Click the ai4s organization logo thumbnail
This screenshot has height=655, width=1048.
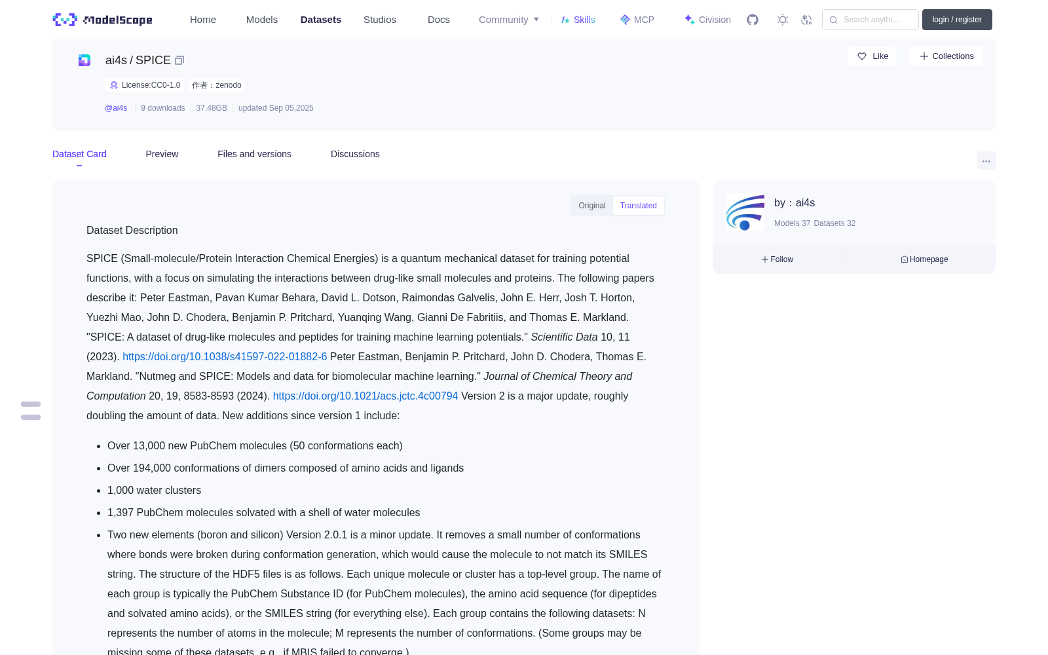pyautogui.click(x=745, y=212)
